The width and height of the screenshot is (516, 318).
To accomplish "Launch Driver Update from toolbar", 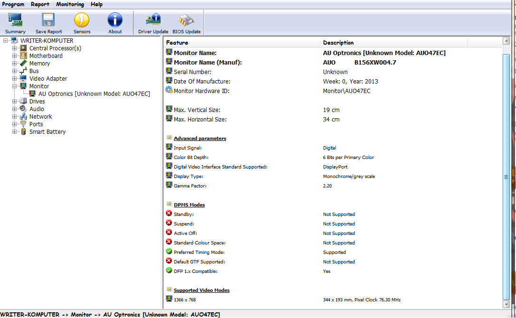I will (x=153, y=23).
